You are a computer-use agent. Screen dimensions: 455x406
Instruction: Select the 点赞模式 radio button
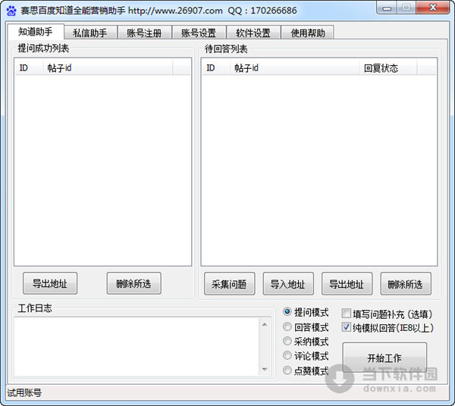pyautogui.click(x=306, y=370)
